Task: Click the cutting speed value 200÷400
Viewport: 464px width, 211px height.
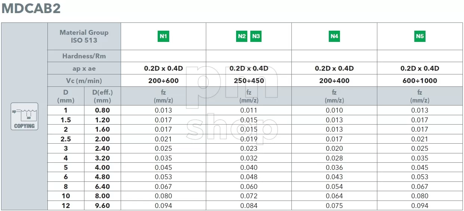Action: click(x=334, y=80)
